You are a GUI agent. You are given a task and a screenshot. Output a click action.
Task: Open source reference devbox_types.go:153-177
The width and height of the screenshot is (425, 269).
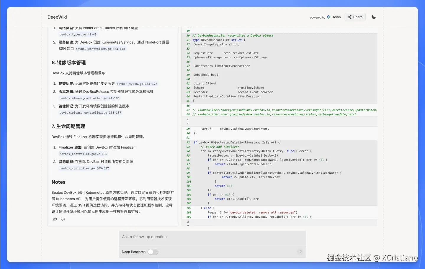click(137, 84)
